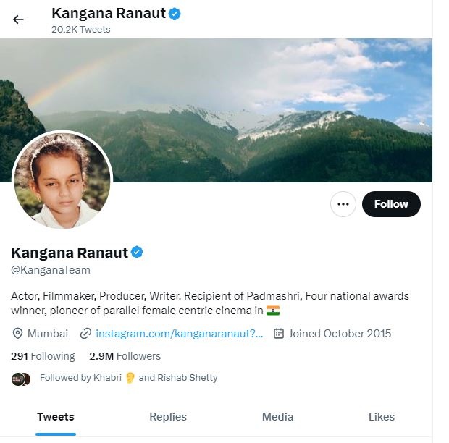Click Followed by Khabri and Rishab Shetty
This screenshot has width=449, height=443.
point(129,378)
